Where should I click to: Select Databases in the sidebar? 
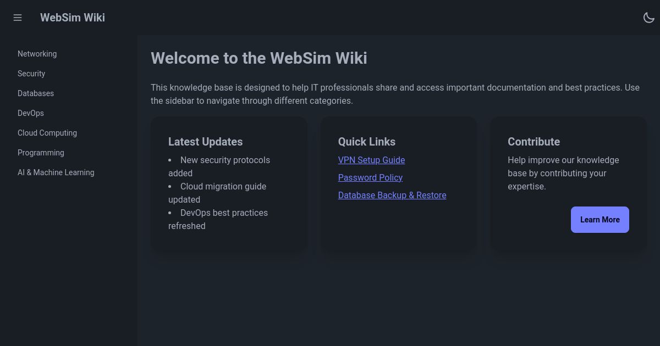[x=36, y=93]
